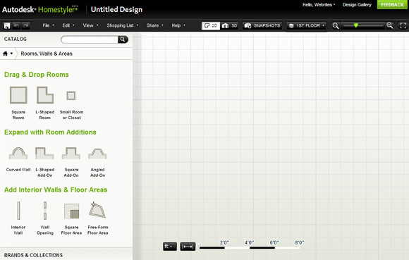Screen dimensions: 409x260
Task: Click the Expand with Room Additions heading
Action: [x=50, y=132]
